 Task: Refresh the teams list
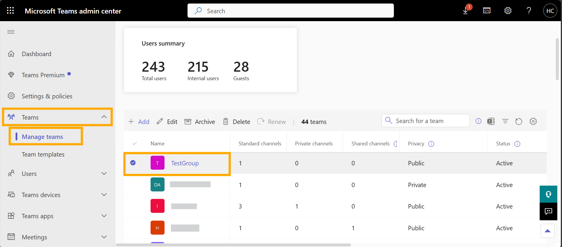click(519, 121)
